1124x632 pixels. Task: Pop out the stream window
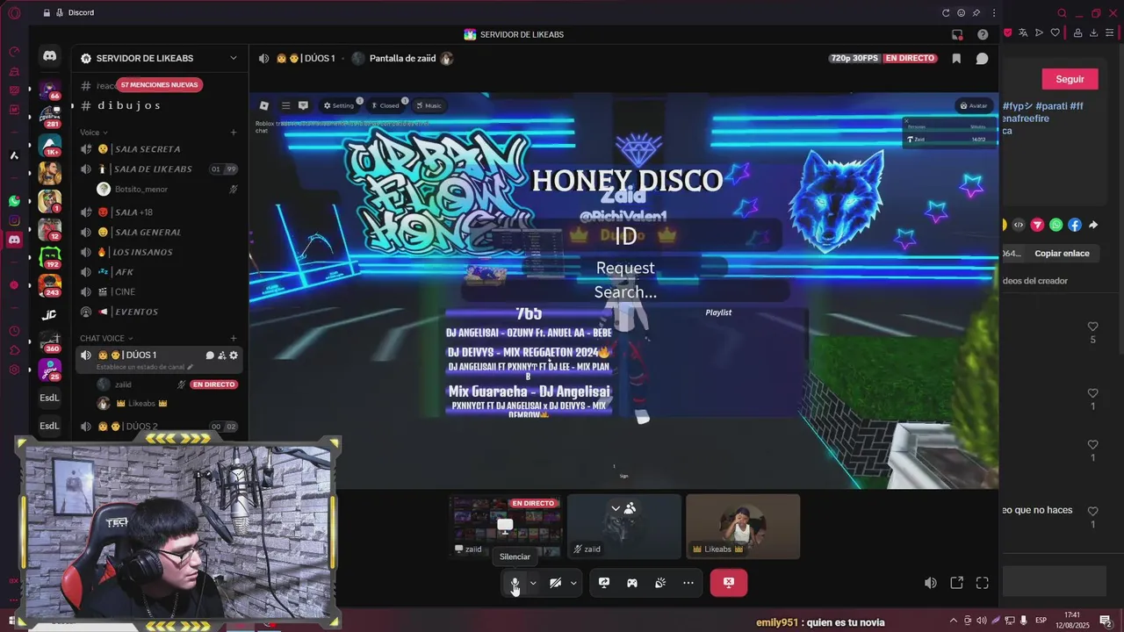[x=957, y=583]
